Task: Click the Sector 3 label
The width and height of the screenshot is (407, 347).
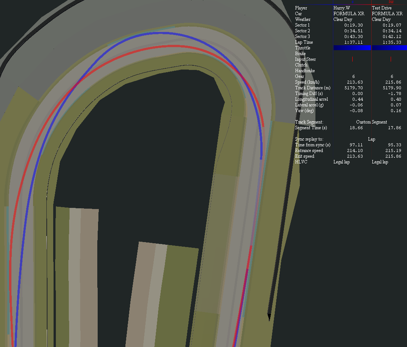Action: point(302,36)
